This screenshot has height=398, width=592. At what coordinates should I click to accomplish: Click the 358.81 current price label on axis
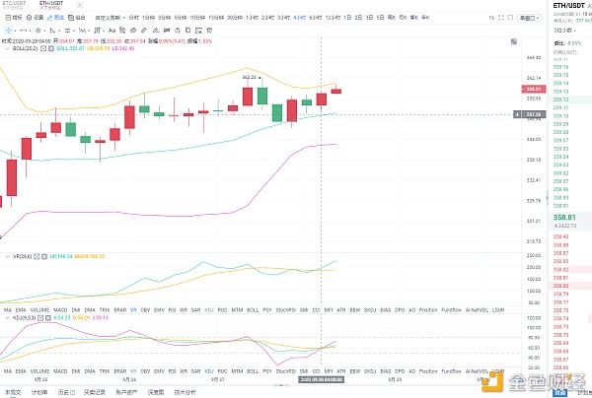534,89
